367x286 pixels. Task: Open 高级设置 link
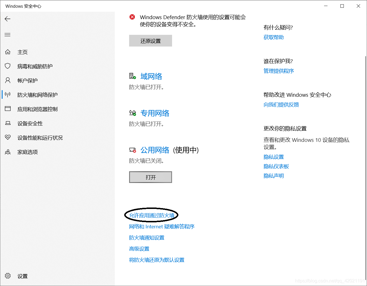click(139, 249)
